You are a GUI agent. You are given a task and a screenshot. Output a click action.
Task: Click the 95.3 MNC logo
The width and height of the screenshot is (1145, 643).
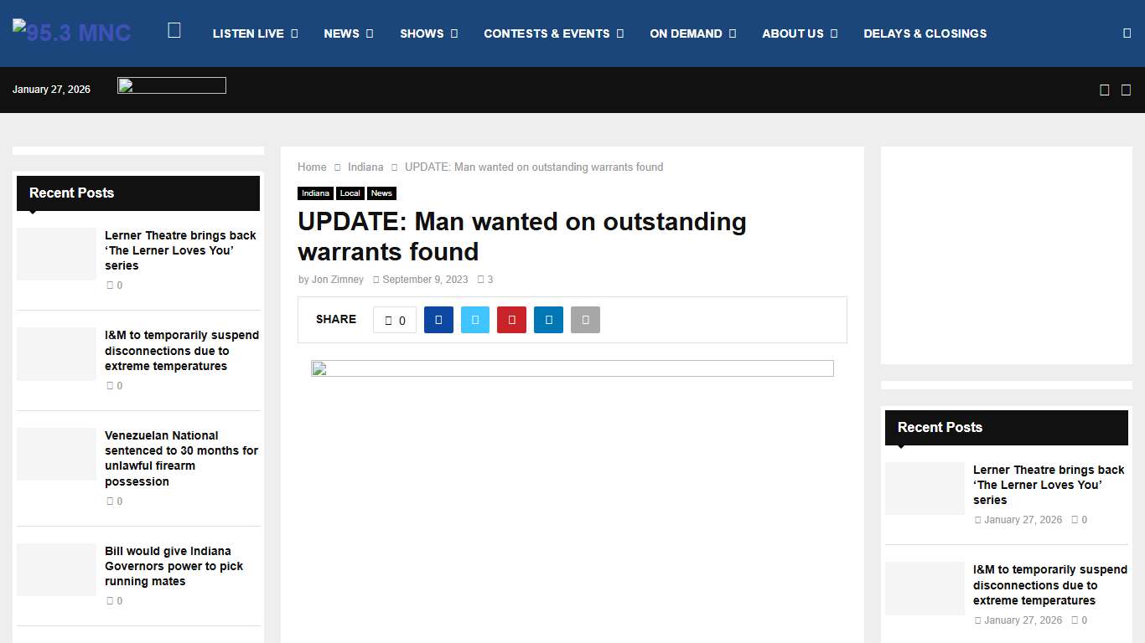point(71,32)
